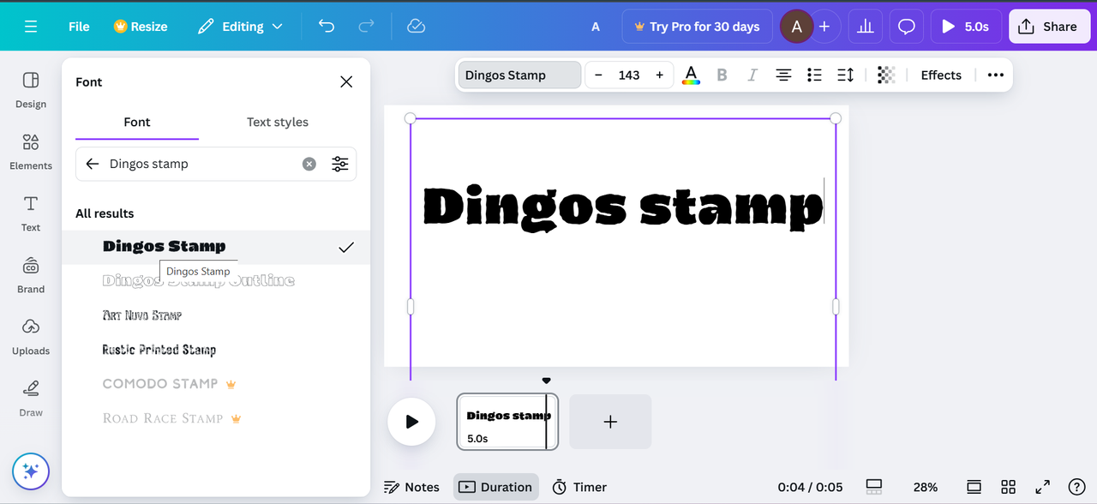The image size is (1097, 504).
Task: Increase font size with plus
Action: (659, 75)
